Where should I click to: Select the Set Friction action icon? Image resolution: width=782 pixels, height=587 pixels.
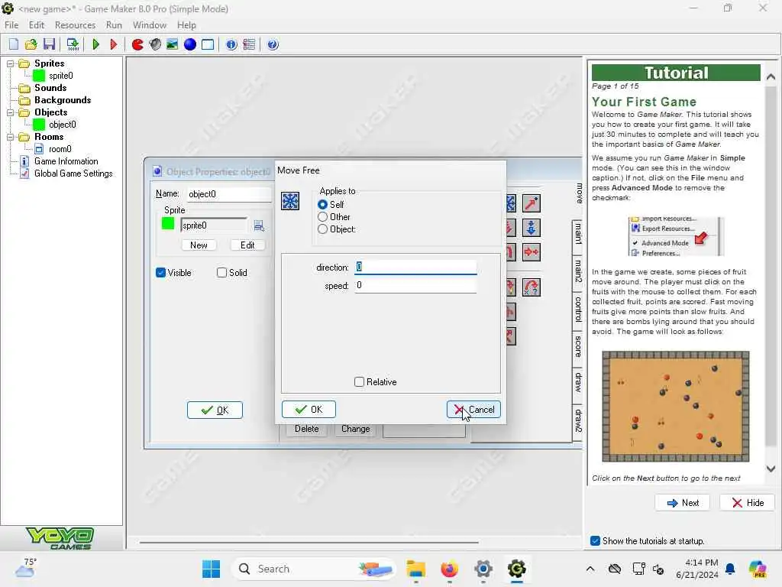(532, 252)
